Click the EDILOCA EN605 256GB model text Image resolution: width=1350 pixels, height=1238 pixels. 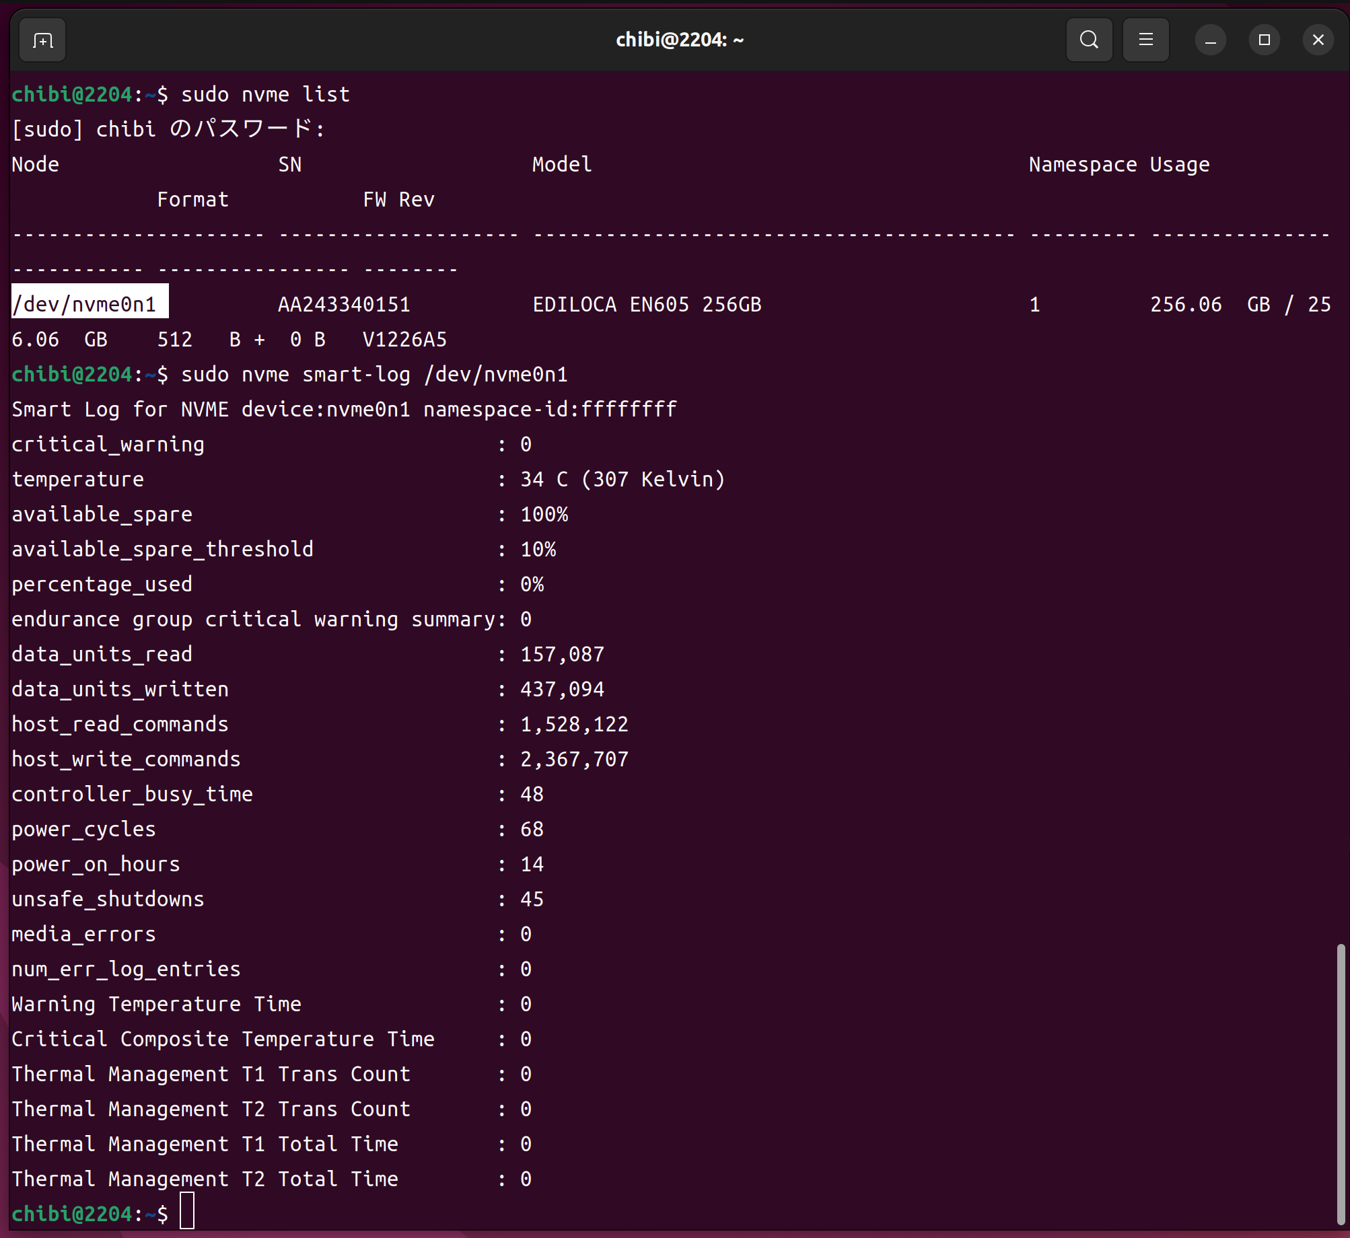647,304
